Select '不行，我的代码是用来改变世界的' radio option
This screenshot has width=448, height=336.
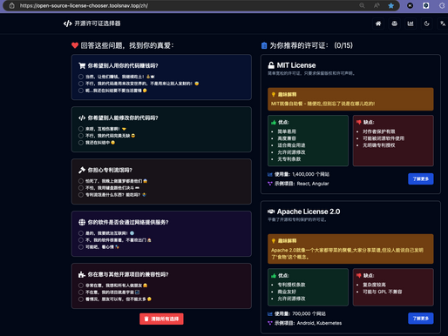(x=81, y=84)
